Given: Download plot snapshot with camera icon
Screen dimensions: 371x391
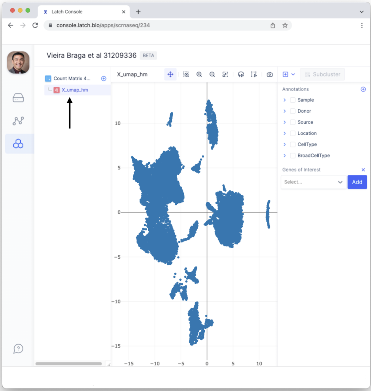Looking at the screenshot, I should pyautogui.click(x=269, y=74).
